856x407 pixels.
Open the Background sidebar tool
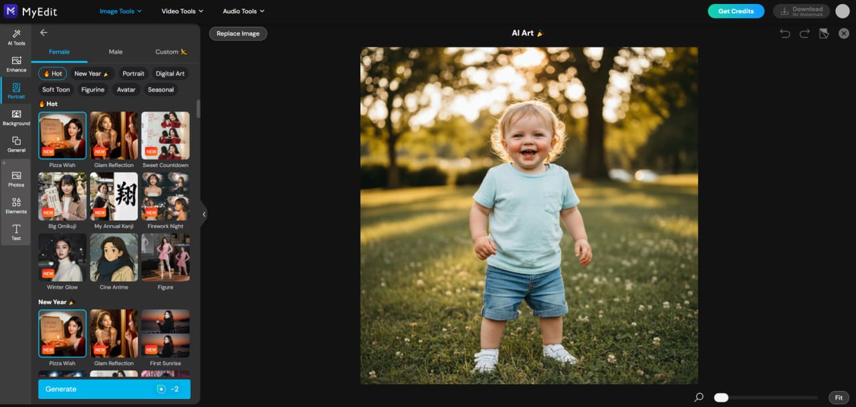tap(16, 118)
